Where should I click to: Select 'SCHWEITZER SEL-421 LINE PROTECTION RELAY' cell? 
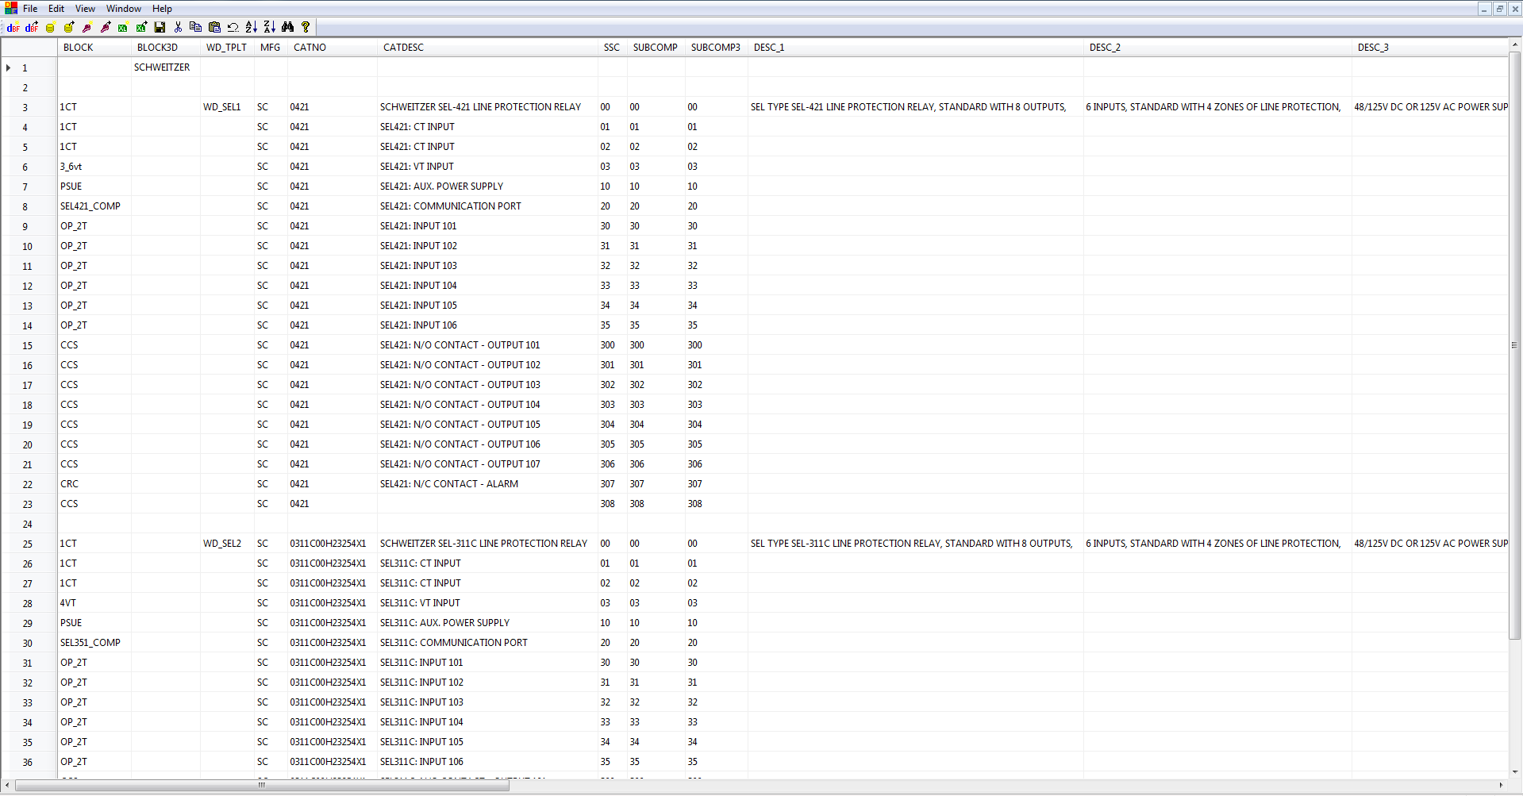(487, 107)
